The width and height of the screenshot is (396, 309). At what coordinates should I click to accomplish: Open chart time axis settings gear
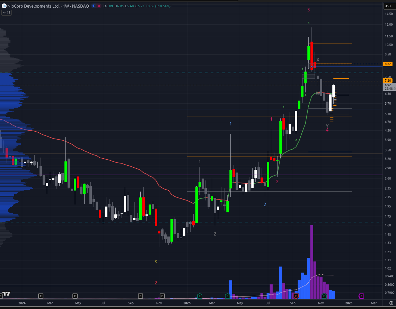[391, 302]
